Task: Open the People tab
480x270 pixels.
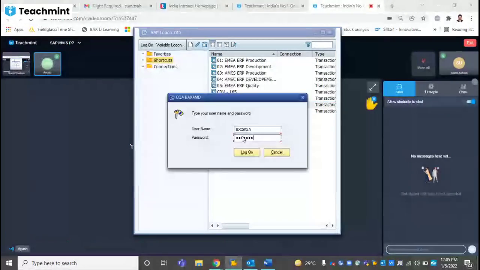Action: [431, 89]
